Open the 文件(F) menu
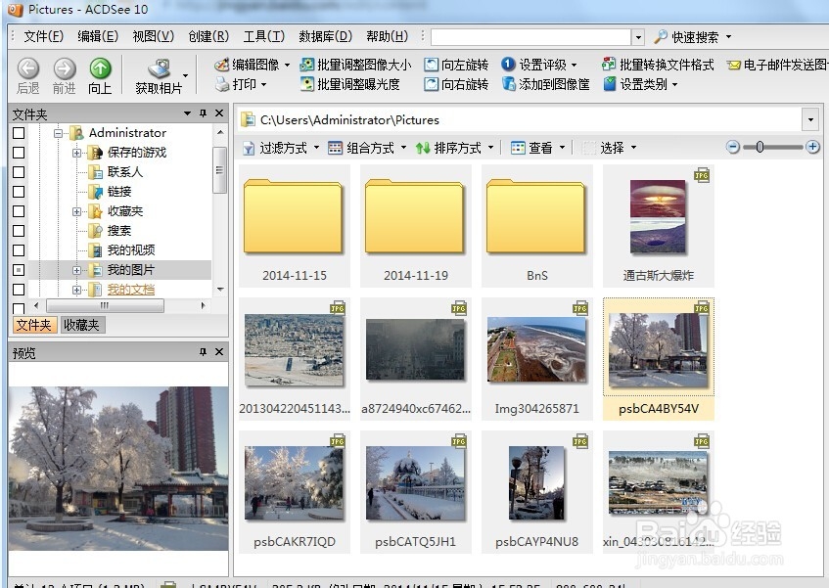Screen dimensions: 829x588 tap(43, 36)
